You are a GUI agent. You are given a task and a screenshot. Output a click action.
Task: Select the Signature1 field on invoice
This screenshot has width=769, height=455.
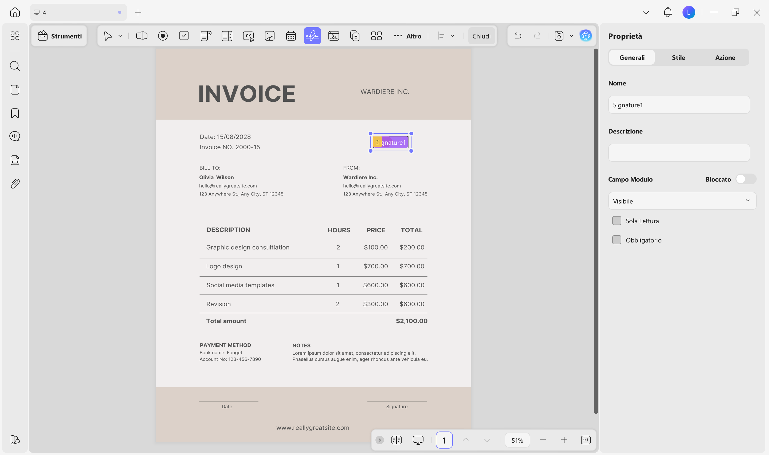(x=391, y=142)
